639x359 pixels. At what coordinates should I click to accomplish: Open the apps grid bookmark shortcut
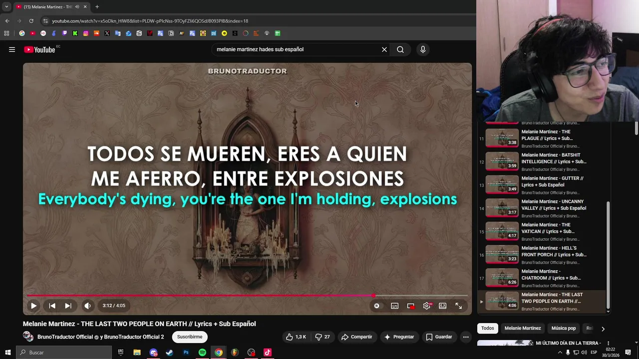(6, 33)
